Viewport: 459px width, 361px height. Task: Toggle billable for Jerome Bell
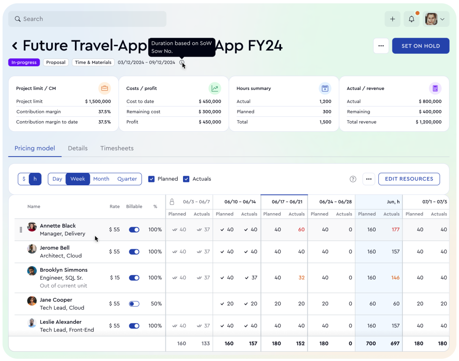(134, 252)
